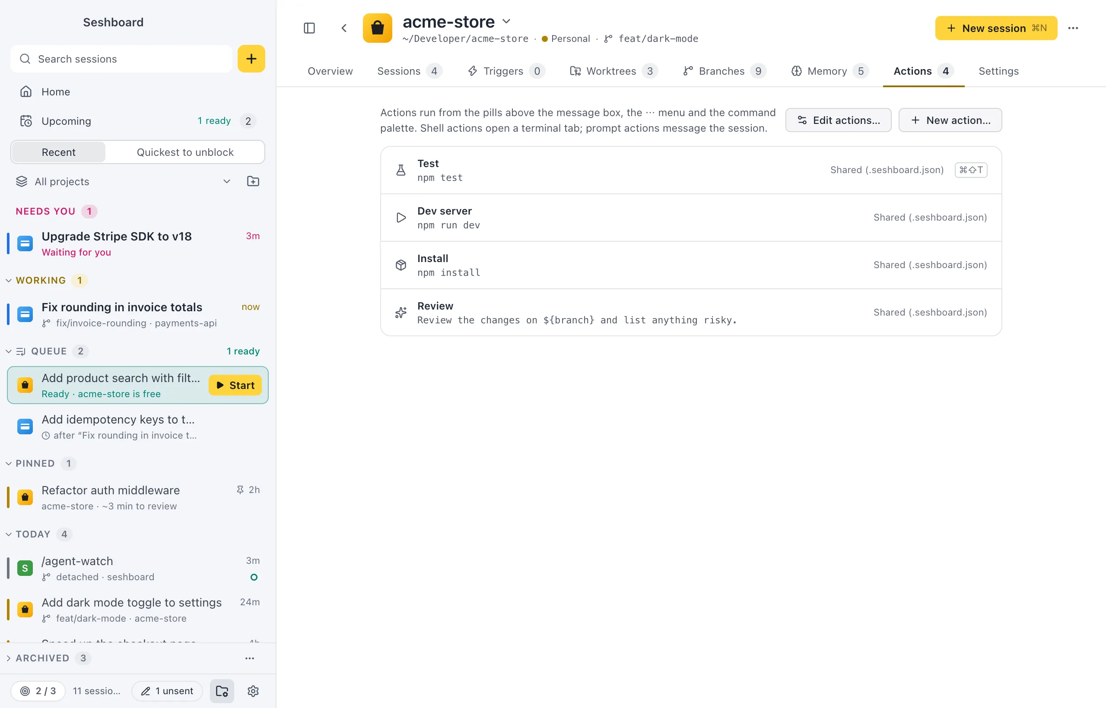Click the folder-gear icon in the bottom bar
Image resolution: width=1106 pixels, height=708 pixels.
222,691
